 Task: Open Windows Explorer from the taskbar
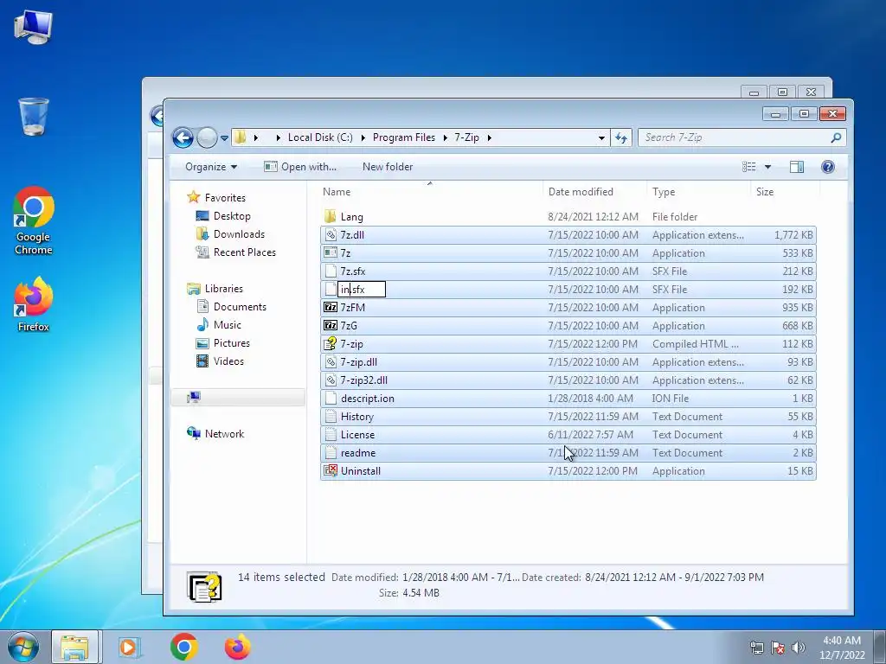tap(74, 647)
